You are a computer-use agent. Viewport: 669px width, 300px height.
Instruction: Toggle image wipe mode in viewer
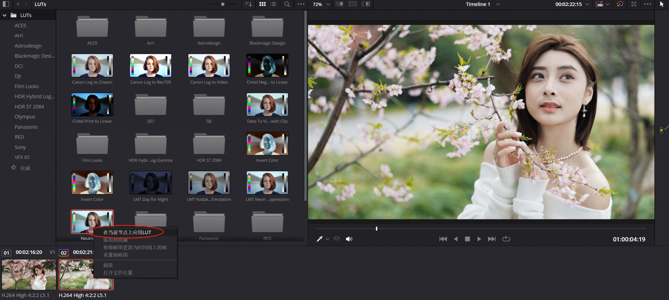pos(339,4)
